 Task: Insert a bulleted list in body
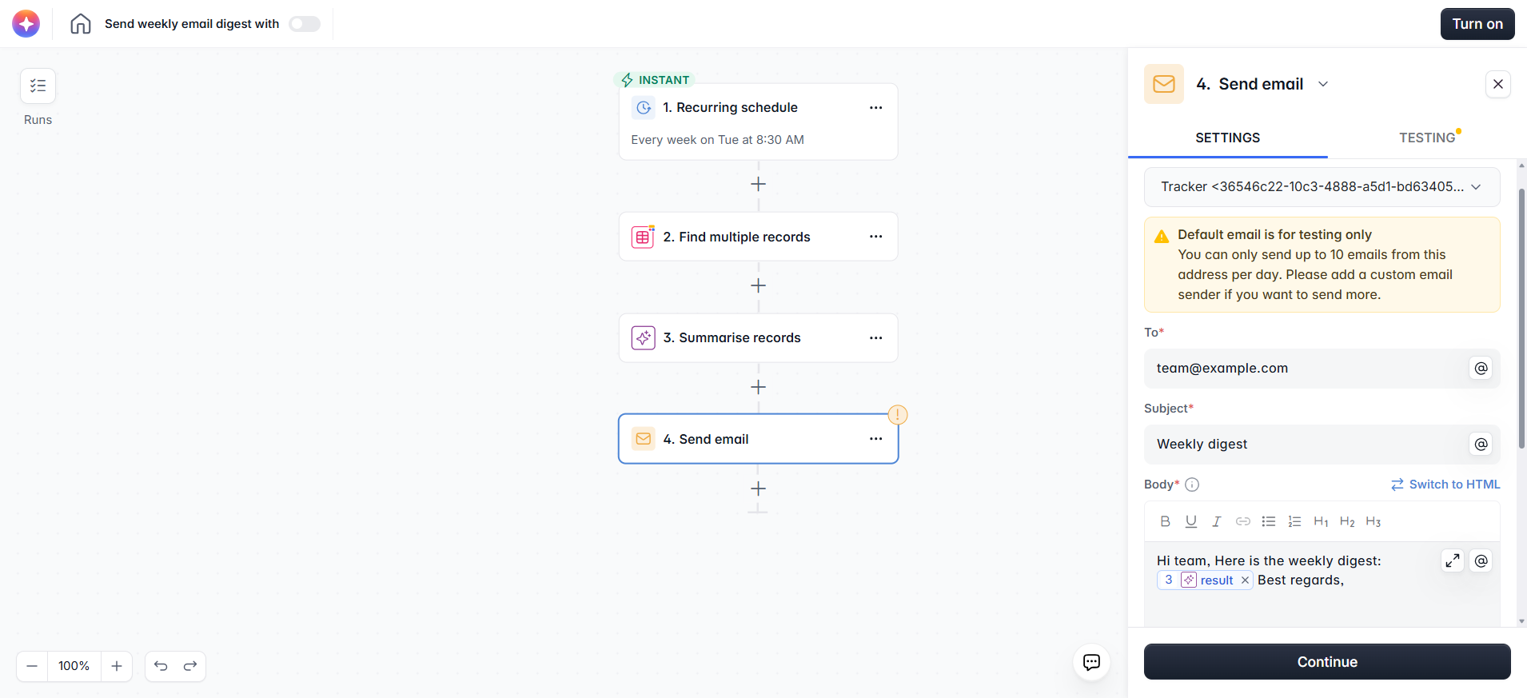[1269, 521]
